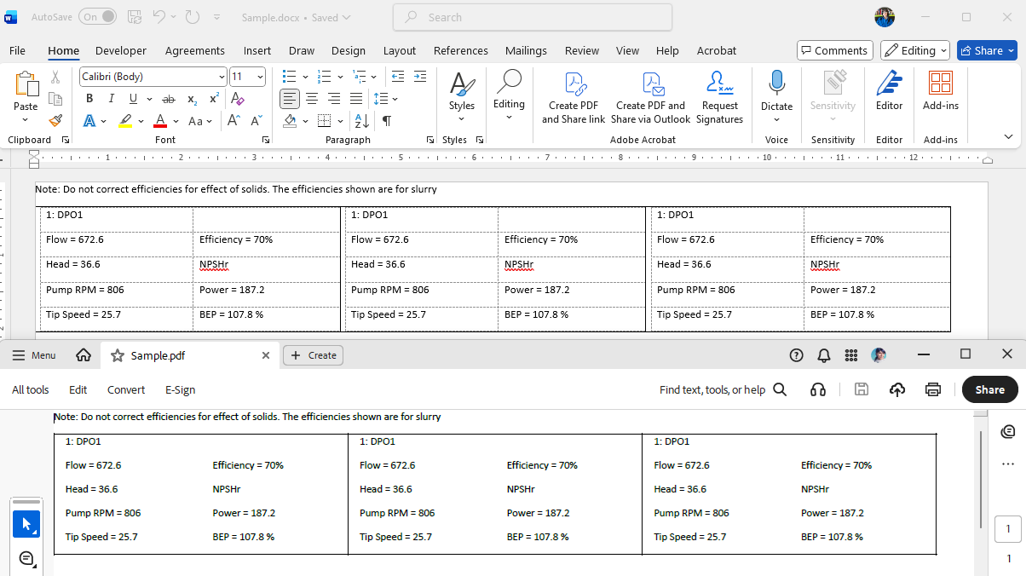Open the Convert menu in Acrobat
Image resolution: width=1026 pixels, height=576 pixels.
pyautogui.click(x=125, y=389)
